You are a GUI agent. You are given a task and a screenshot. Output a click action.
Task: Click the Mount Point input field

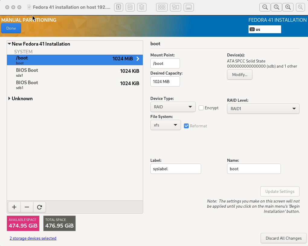pyautogui.click(x=165, y=63)
